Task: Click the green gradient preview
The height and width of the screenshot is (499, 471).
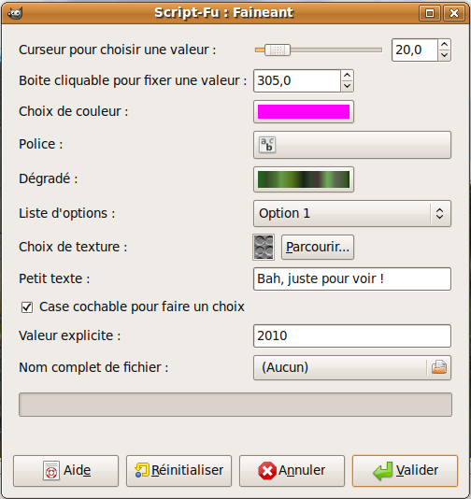Action: pyautogui.click(x=304, y=179)
